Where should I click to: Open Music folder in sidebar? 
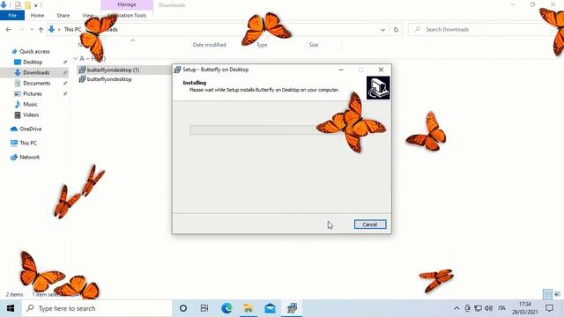coord(30,104)
